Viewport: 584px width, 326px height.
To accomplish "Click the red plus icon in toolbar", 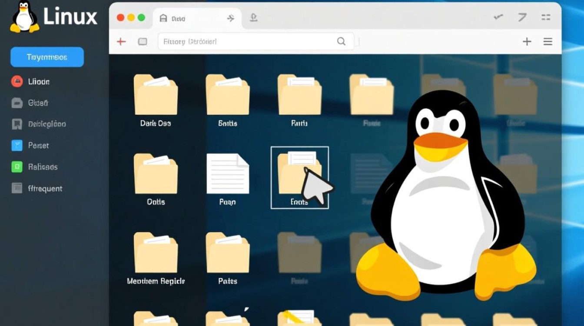I will 121,42.
